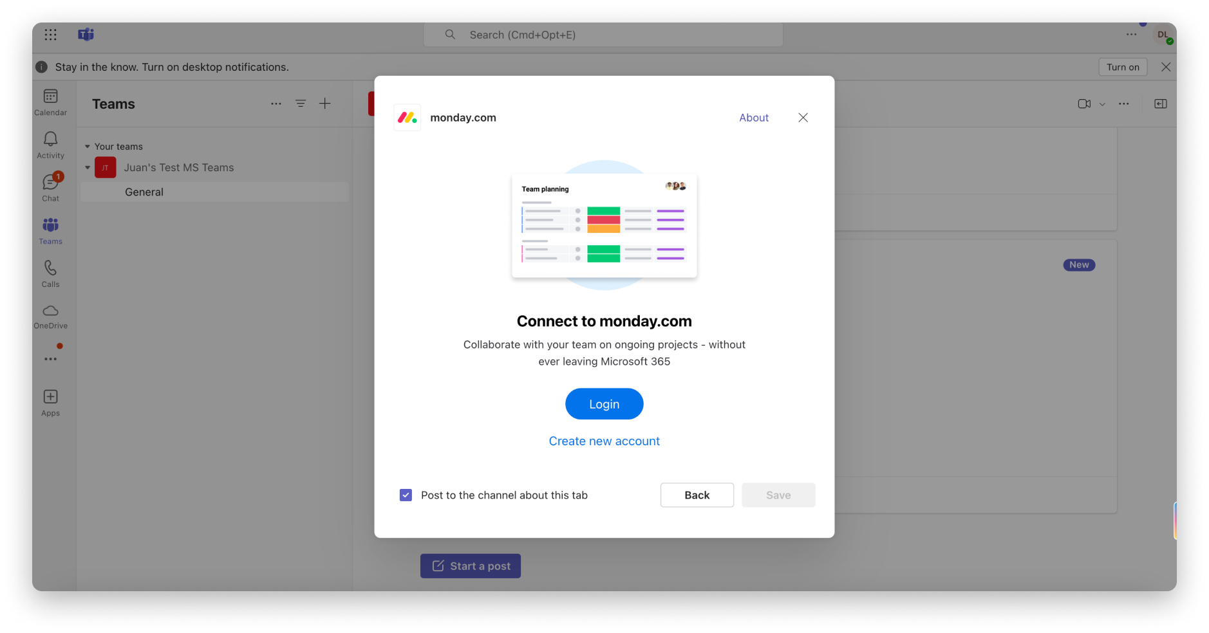Click the Back button
Screen dimensions: 1209x633
click(x=697, y=495)
